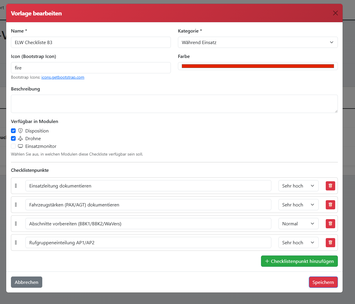Viewport: 355px width, 304px height.
Task: Click inside the empty Beschreibung text area
Action: tap(174, 104)
